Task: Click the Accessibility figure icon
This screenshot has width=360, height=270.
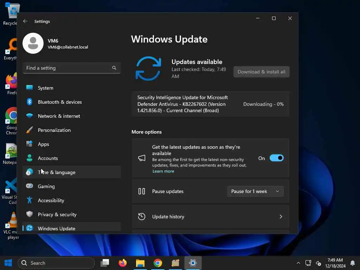Action: (30, 200)
